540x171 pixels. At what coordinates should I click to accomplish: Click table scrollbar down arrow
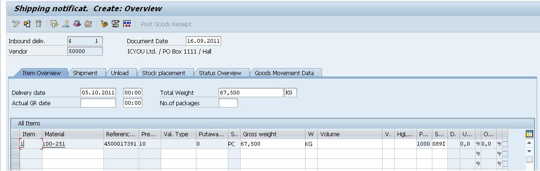tap(529, 151)
